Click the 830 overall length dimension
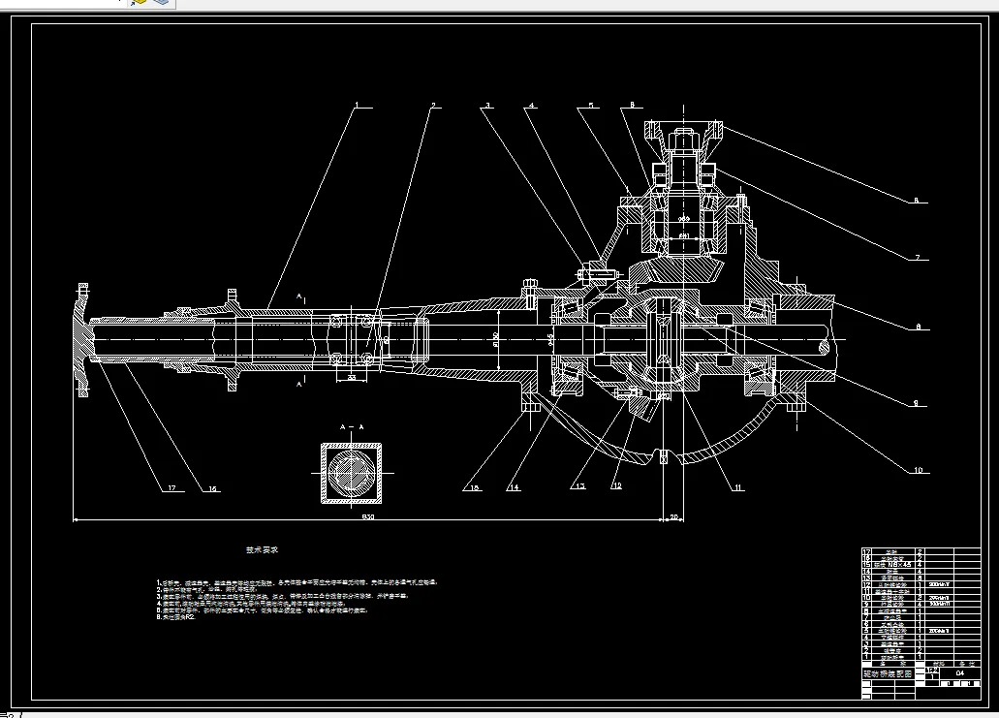The height and width of the screenshot is (718, 999). (368, 516)
